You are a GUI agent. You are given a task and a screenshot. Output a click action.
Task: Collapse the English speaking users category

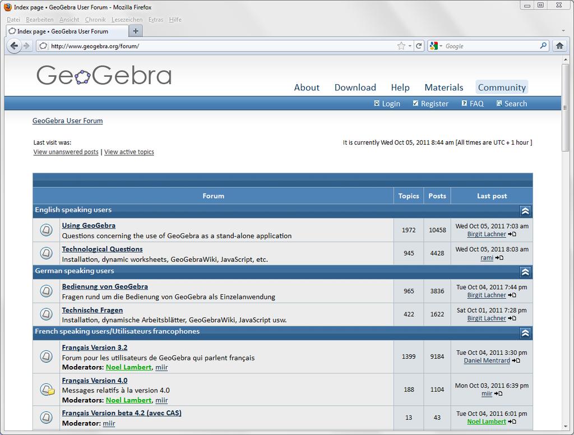click(x=525, y=211)
